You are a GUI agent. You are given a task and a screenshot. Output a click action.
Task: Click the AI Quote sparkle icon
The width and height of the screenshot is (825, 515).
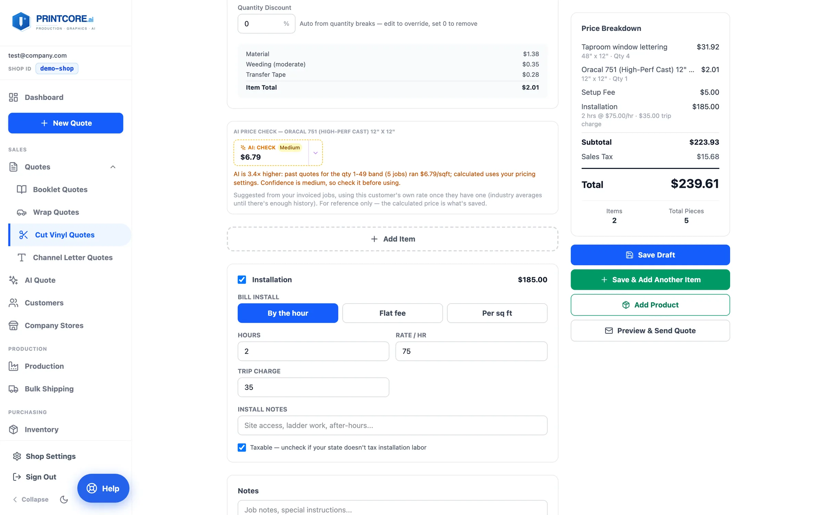13,280
